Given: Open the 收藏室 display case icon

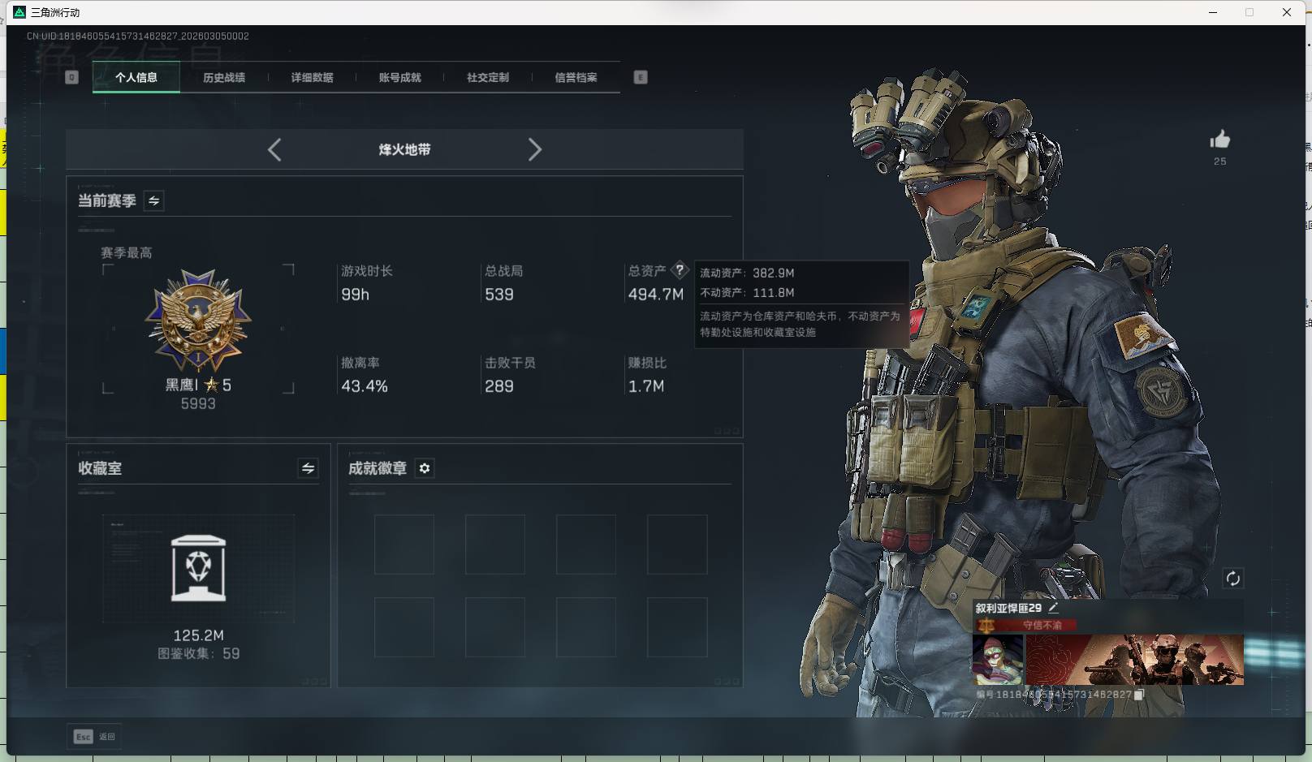Looking at the screenshot, I should coord(199,568).
